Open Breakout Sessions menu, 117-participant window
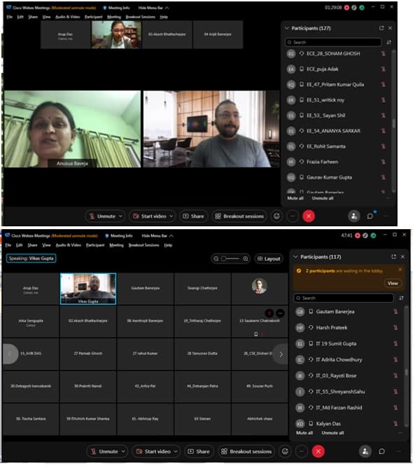Image resolution: width=415 pixels, height=468 pixels. point(143,245)
